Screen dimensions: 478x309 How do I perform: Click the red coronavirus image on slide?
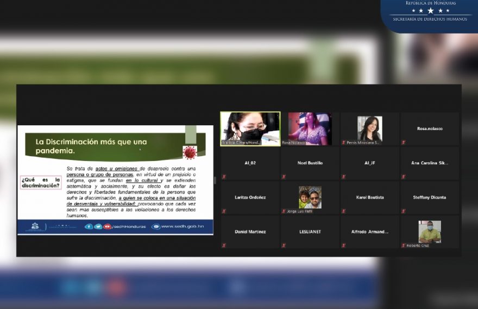click(190, 153)
